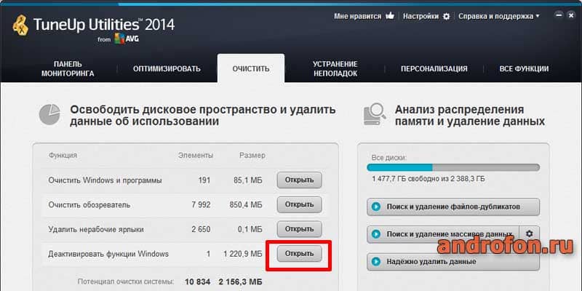Switch to the Оптимизировать tab
The height and width of the screenshot is (291, 582).
coord(167,68)
